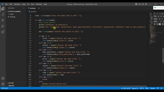Click the On-Screen Keyboard title bar

(159, 8)
